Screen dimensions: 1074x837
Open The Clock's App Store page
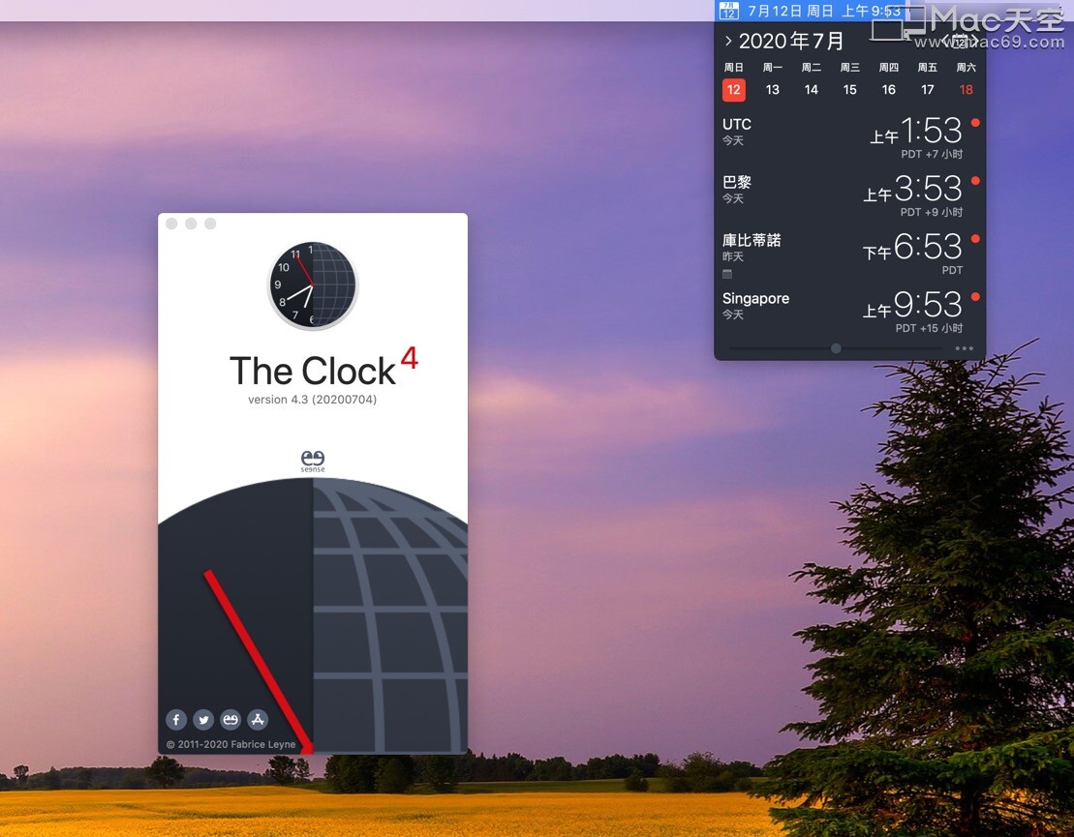coord(258,720)
